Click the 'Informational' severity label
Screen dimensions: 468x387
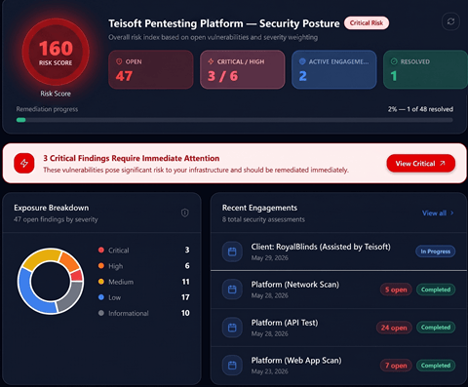[129, 313]
